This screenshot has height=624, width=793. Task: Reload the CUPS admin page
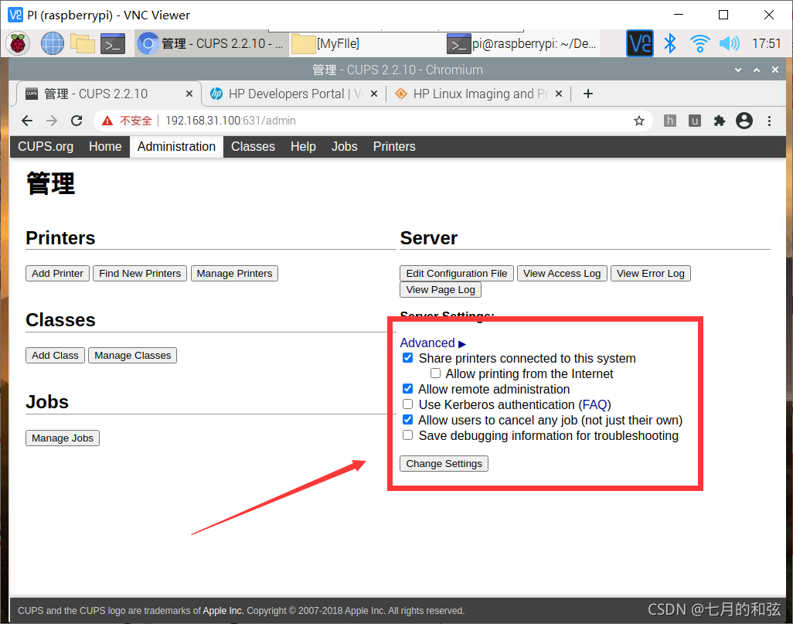pos(77,121)
